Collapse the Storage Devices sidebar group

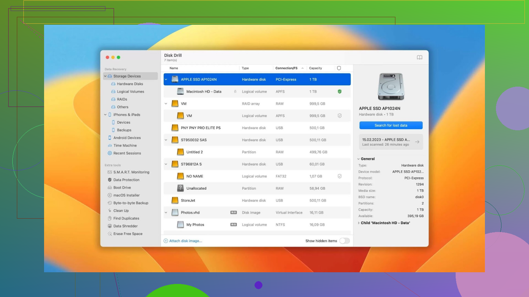click(x=105, y=76)
